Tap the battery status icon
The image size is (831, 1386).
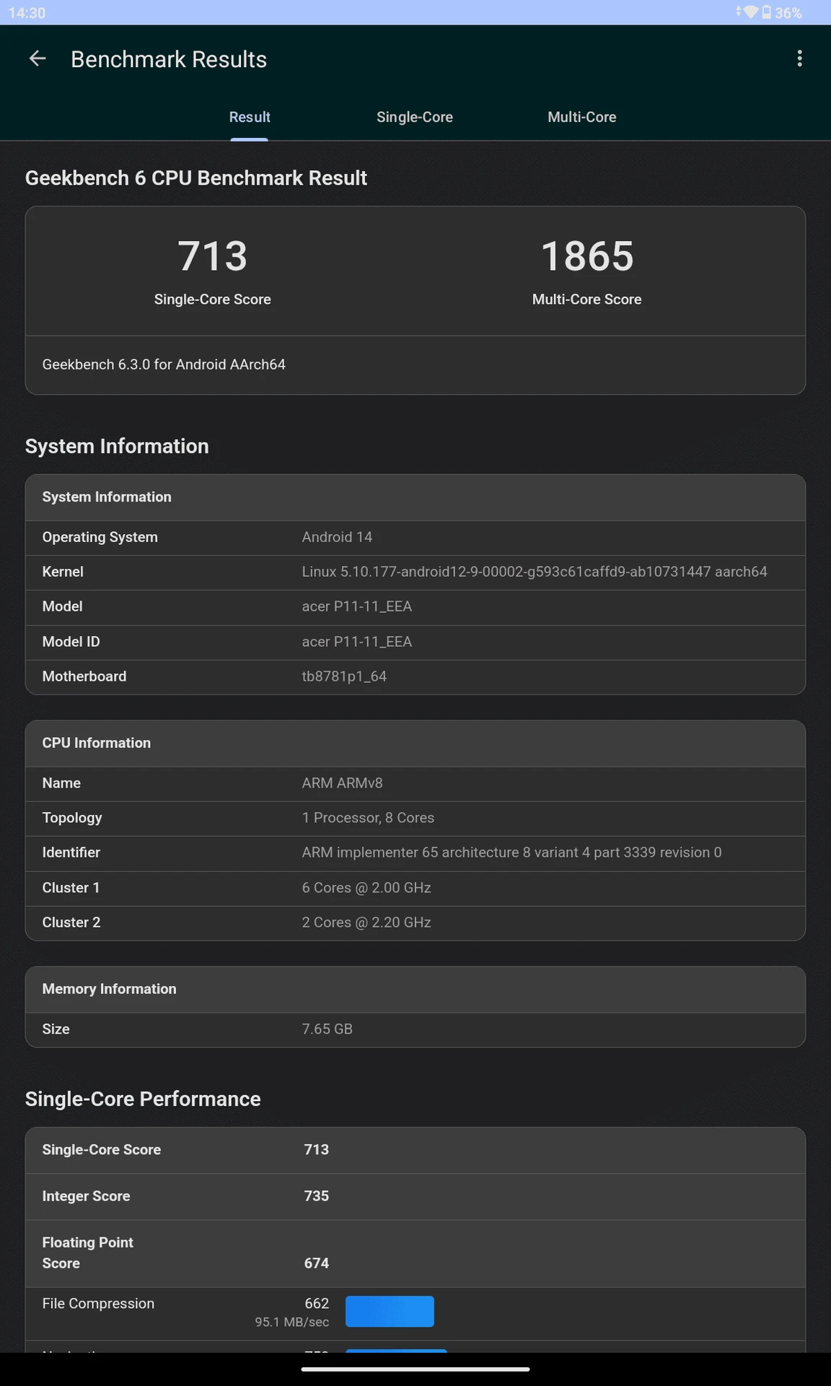tap(766, 12)
